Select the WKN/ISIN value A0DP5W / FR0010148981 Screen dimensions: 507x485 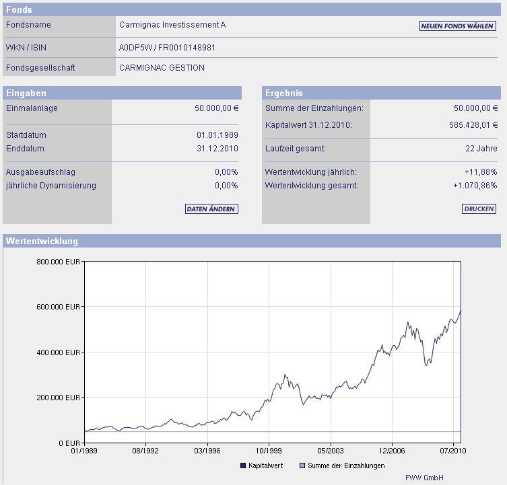[167, 48]
